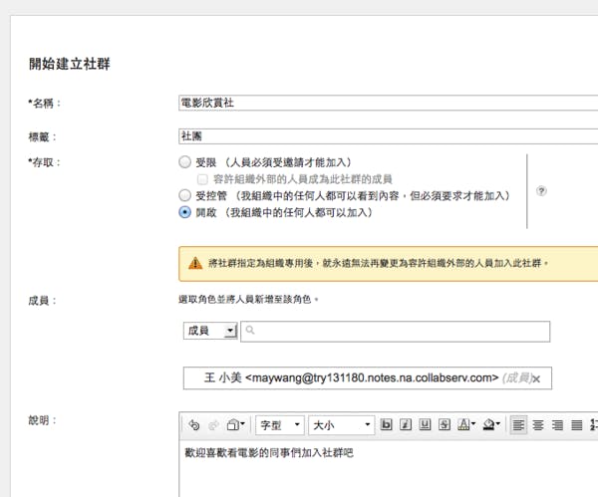This screenshot has height=497, width=598.
Task: Remove member 王小美 from the list
Action: [536, 379]
